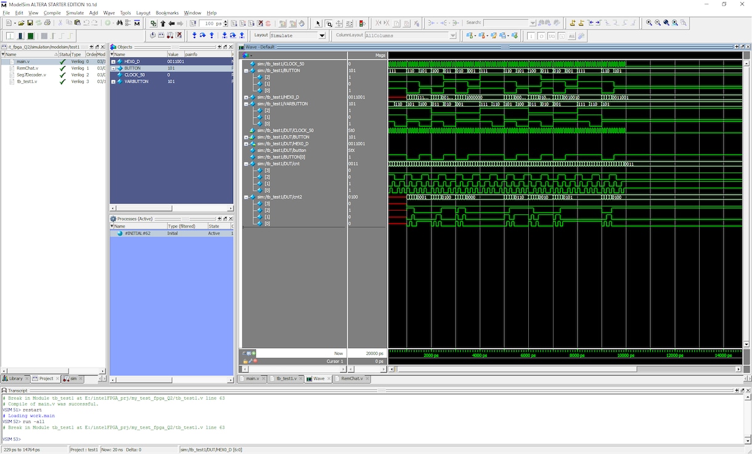Switch to the Library tab
This screenshot has width=752, height=454.
[x=15, y=378]
